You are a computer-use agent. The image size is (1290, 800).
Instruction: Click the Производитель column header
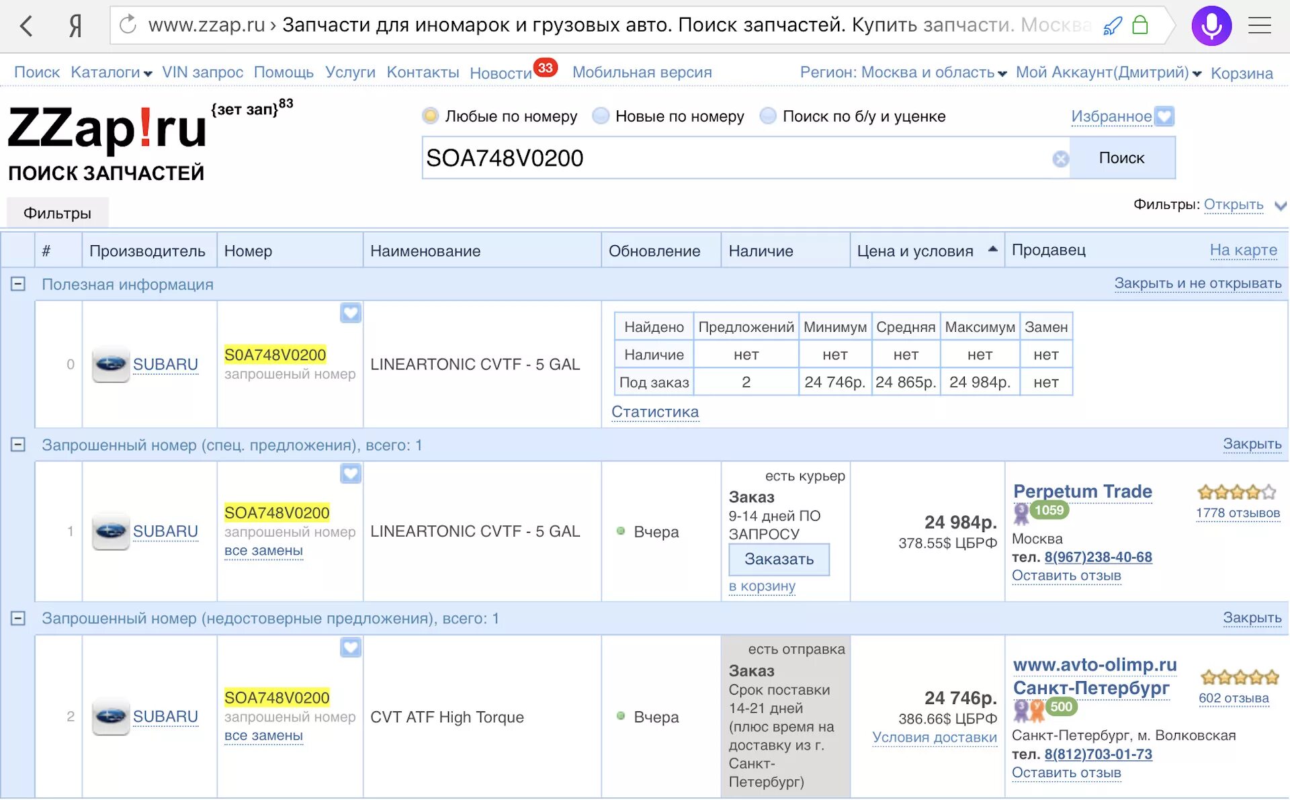(148, 251)
